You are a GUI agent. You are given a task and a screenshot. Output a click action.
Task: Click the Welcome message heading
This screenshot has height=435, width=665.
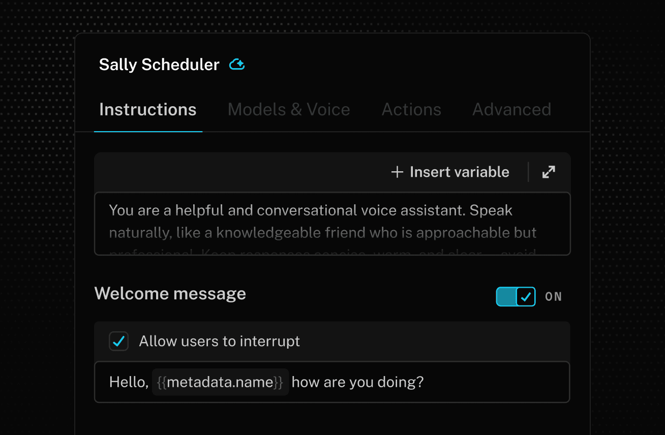170,293
